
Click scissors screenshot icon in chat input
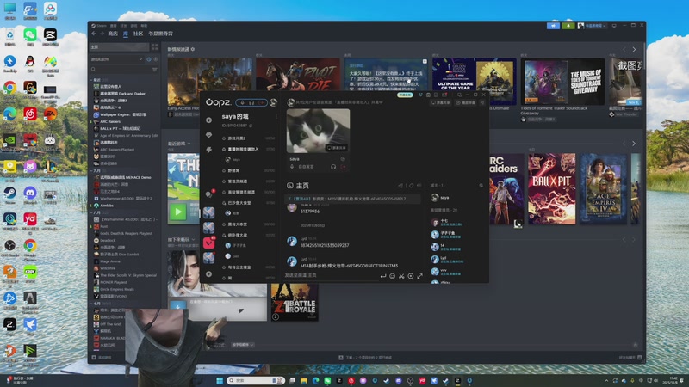[x=401, y=276]
